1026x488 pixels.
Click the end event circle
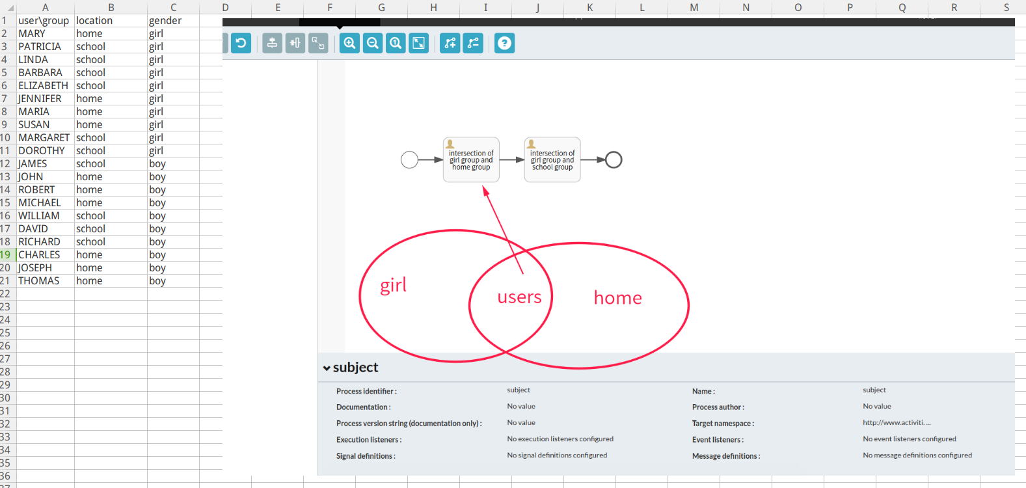point(614,159)
